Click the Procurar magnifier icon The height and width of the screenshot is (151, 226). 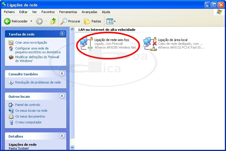tap(64, 21)
